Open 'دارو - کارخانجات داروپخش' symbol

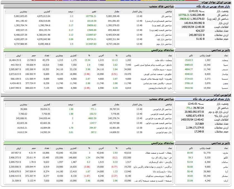[160, 88]
